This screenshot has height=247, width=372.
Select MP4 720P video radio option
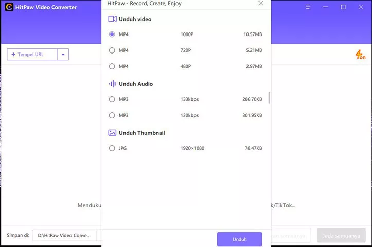(x=112, y=50)
